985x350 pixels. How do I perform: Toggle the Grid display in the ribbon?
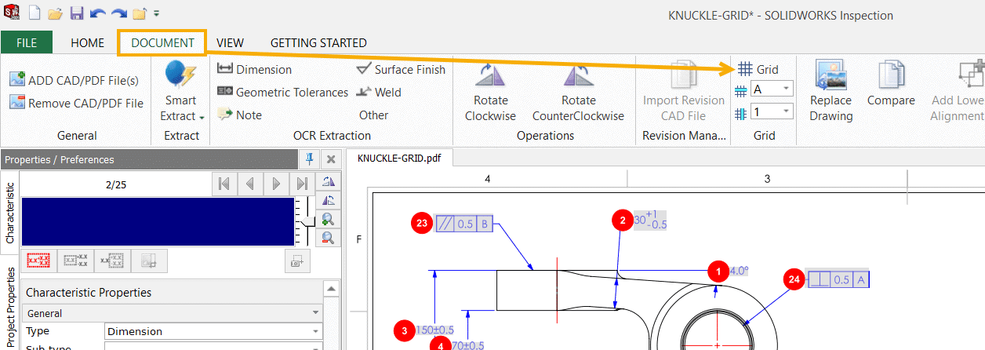[x=758, y=69]
